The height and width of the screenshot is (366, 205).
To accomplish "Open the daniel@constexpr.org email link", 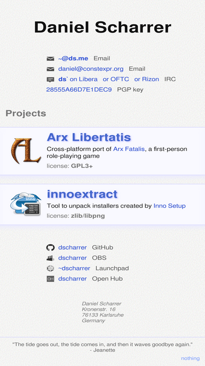I will [91, 69].
